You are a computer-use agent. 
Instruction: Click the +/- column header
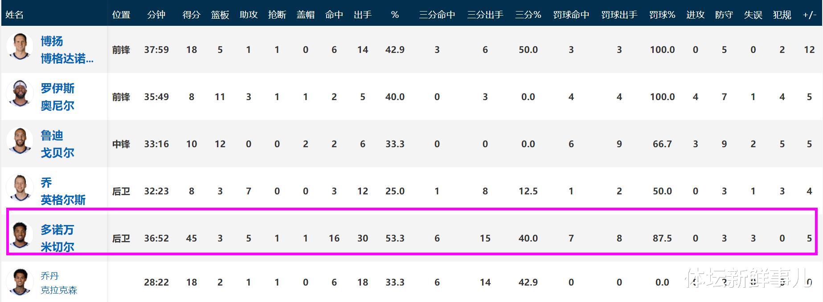point(809,15)
